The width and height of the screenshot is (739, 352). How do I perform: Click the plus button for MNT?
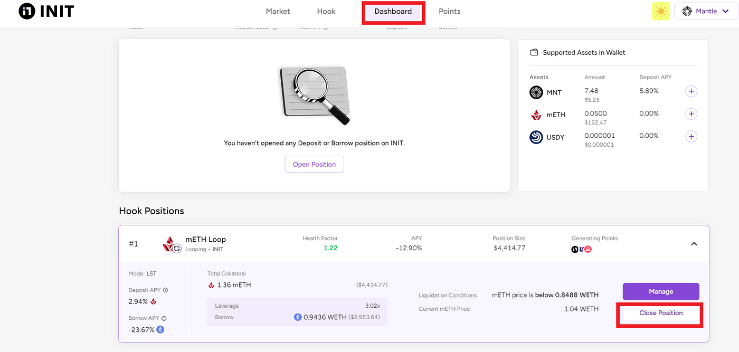691,91
